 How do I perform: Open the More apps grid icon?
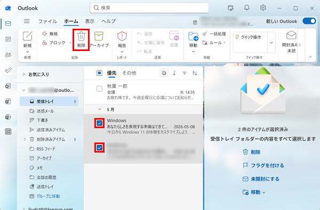point(8,131)
